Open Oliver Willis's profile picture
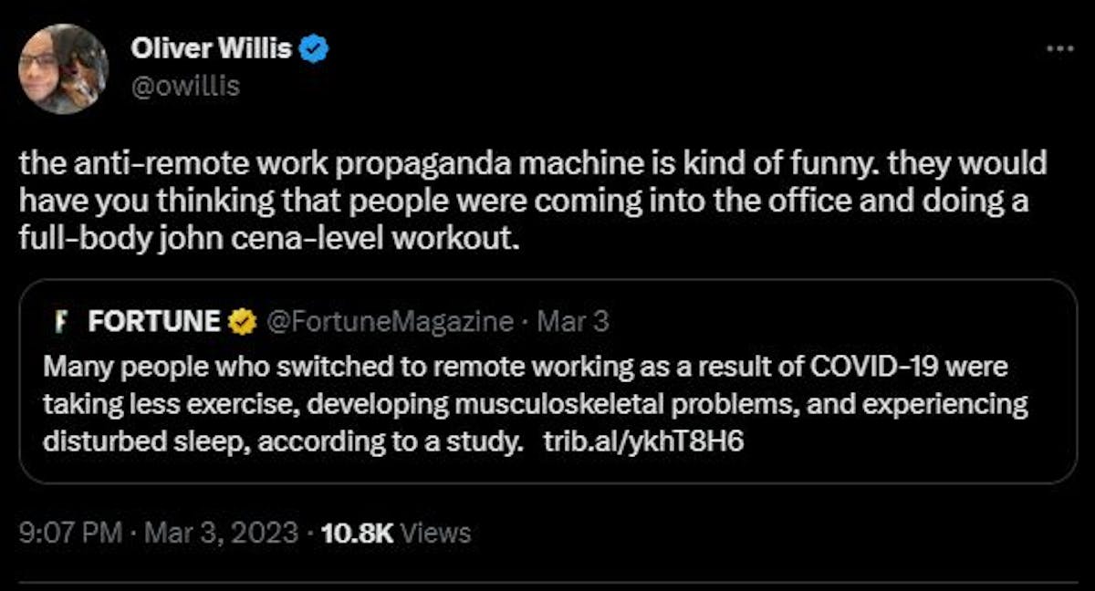The height and width of the screenshot is (591, 1095). click(x=62, y=68)
